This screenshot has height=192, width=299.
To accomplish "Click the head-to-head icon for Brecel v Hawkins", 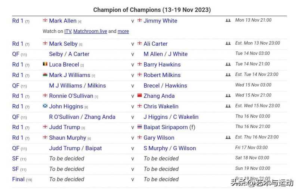I will [x=228, y=64].
